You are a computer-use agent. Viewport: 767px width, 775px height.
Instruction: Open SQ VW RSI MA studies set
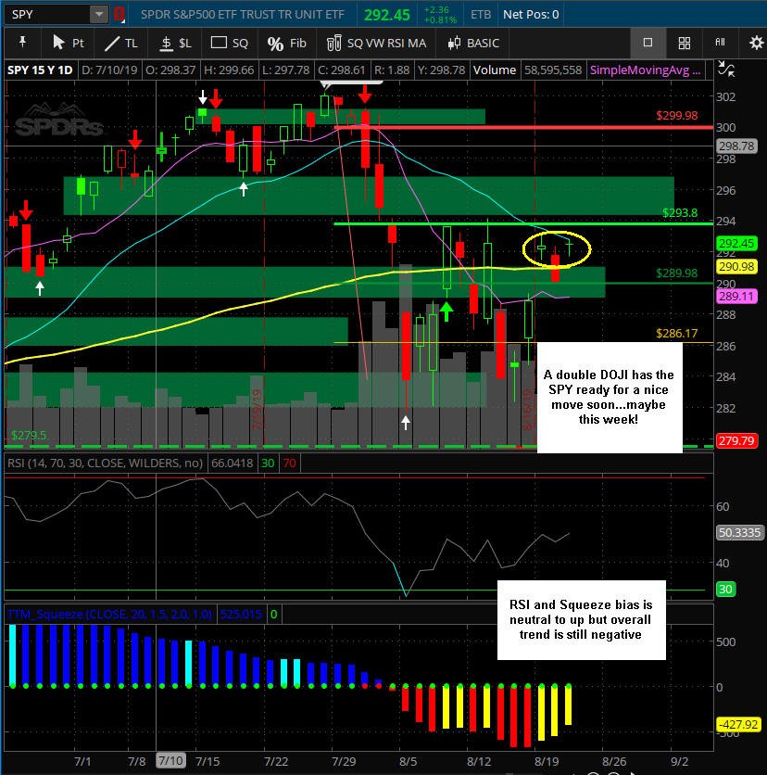[376, 43]
